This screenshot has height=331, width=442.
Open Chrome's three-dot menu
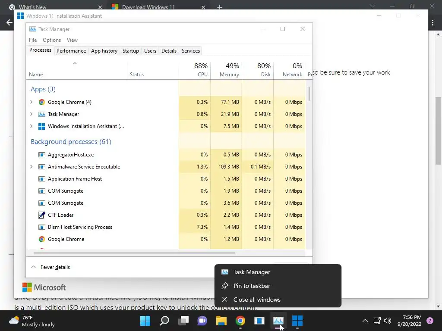[x=433, y=23]
